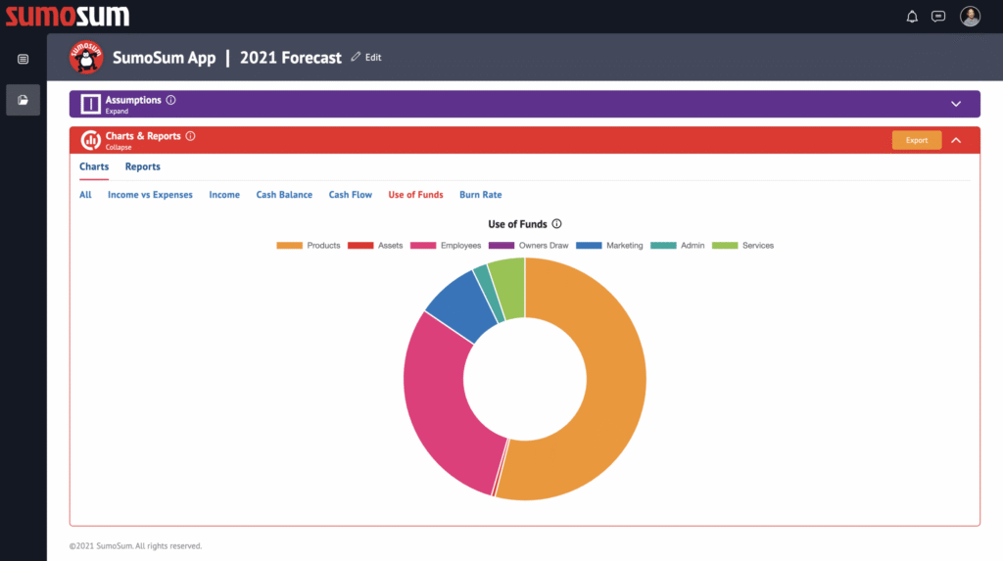Click the user profile avatar

pyautogui.click(x=970, y=17)
